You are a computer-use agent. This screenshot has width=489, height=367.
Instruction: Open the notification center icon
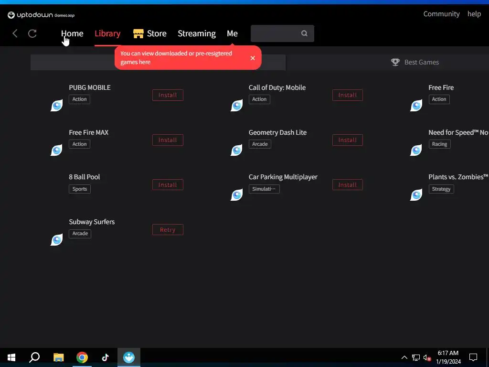tap(473, 357)
